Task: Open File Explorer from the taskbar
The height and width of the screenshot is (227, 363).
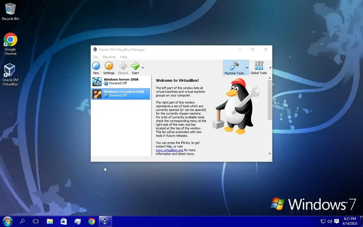Action: pos(50,221)
